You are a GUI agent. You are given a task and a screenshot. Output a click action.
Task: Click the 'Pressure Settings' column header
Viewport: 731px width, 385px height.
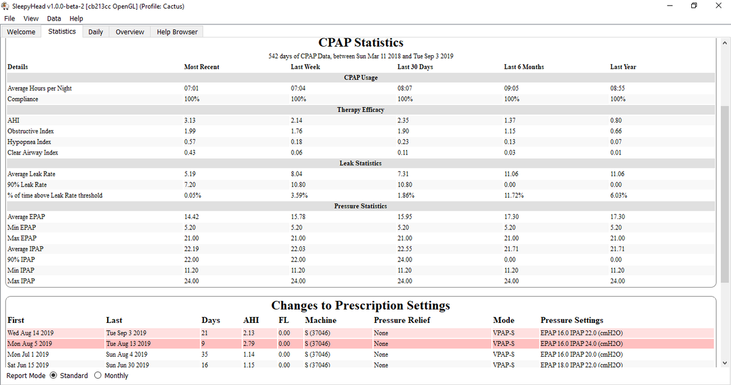(571, 320)
